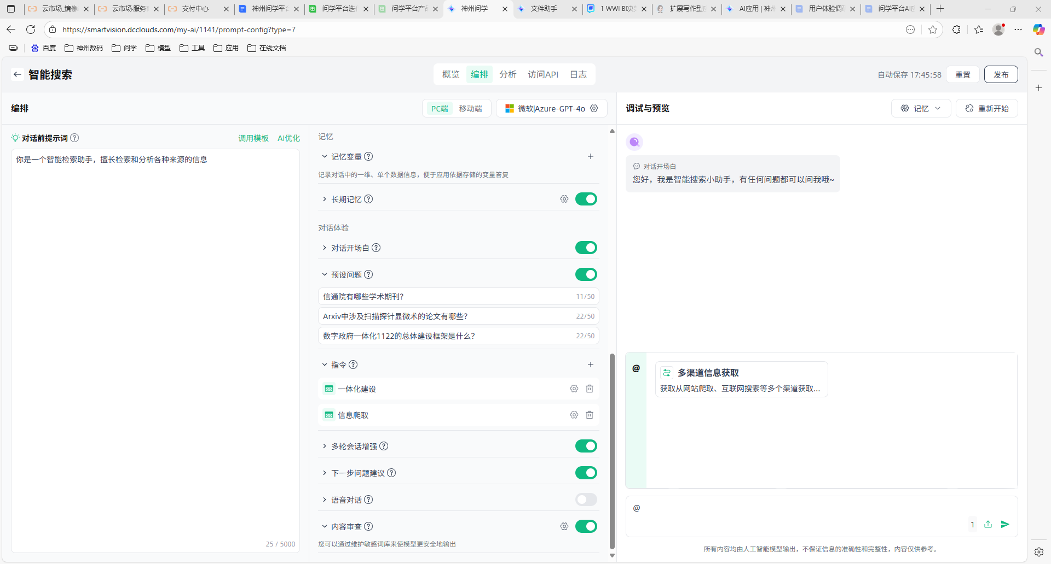Open Copilot sidebar icon
This screenshot has width=1051, height=564.
(1038, 30)
